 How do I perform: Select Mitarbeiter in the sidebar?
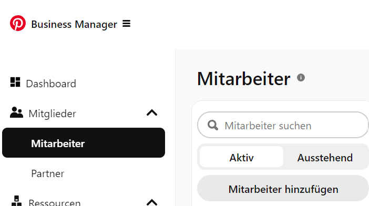84,143
